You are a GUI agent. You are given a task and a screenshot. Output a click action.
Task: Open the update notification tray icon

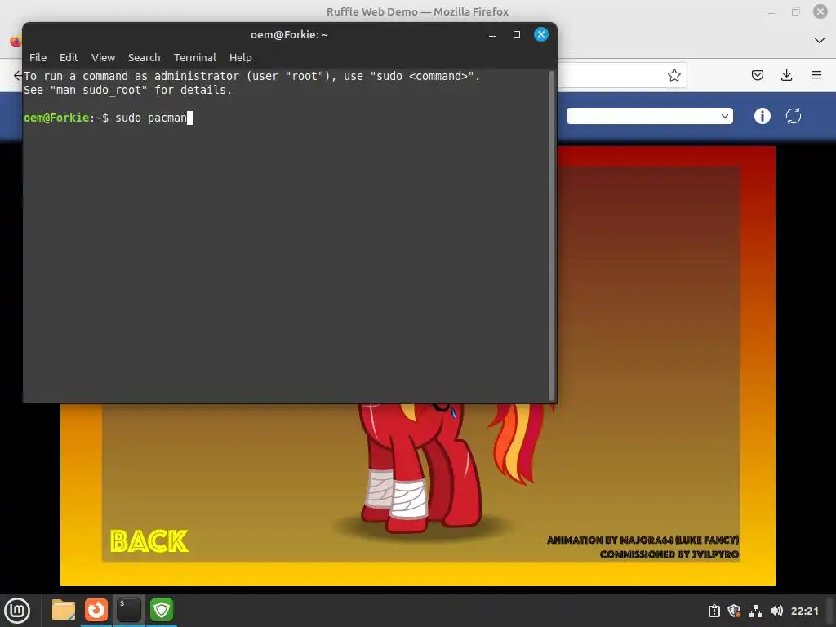[714, 611]
